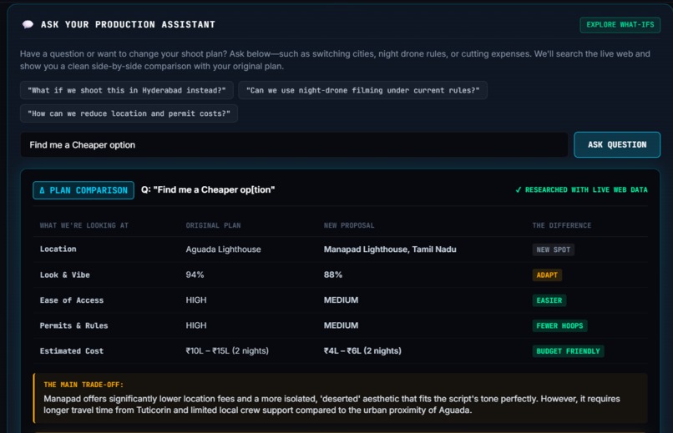Click the New Proposal column header
Screen dimensions: 673x433
tap(349, 225)
